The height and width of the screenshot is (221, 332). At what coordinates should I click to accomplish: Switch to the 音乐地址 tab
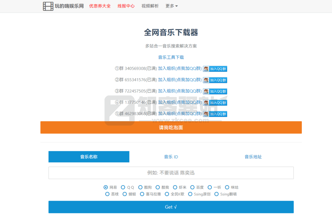click(x=253, y=157)
